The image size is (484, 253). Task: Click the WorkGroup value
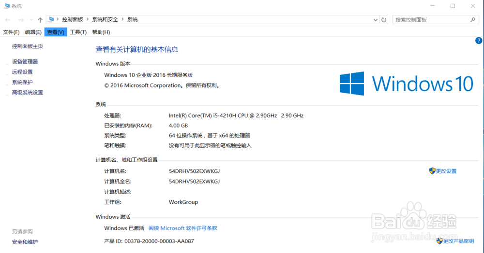tap(183, 202)
